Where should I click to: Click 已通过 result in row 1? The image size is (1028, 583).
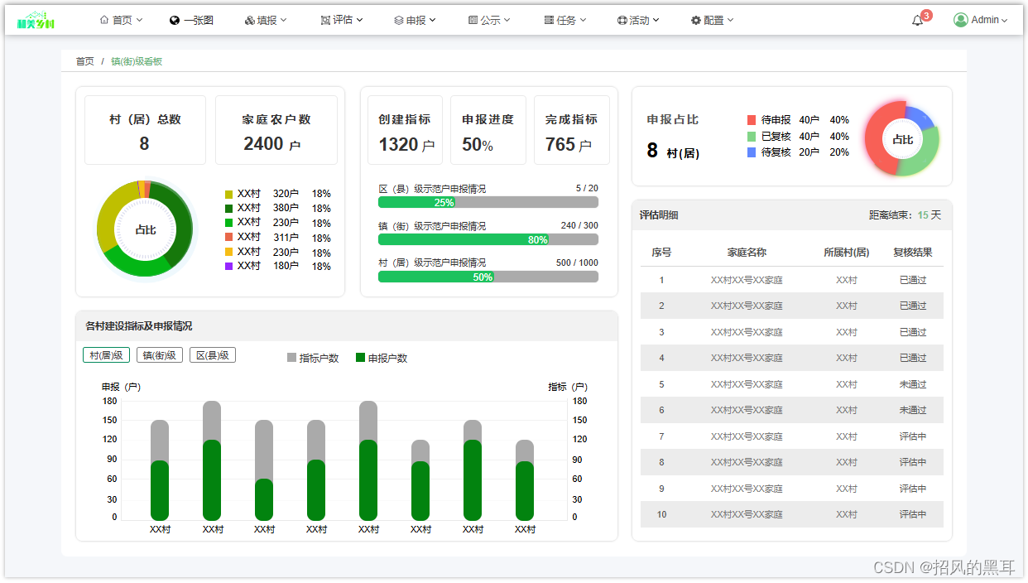coord(913,280)
